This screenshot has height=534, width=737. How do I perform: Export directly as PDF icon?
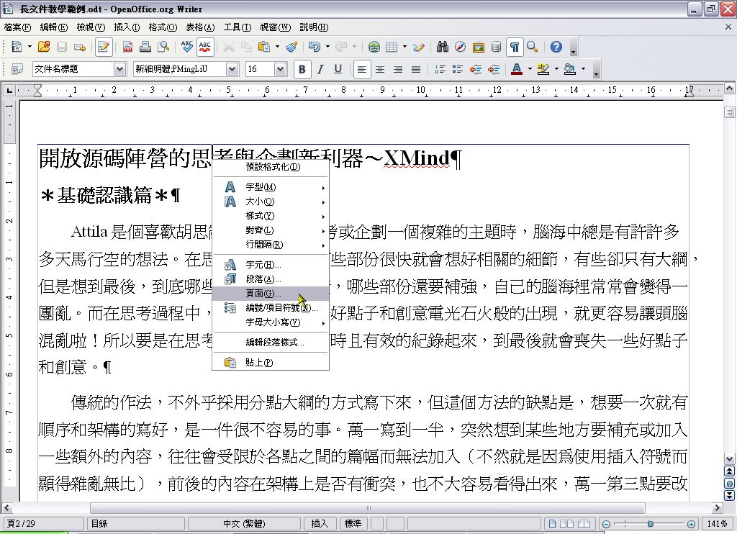(x=127, y=47)
